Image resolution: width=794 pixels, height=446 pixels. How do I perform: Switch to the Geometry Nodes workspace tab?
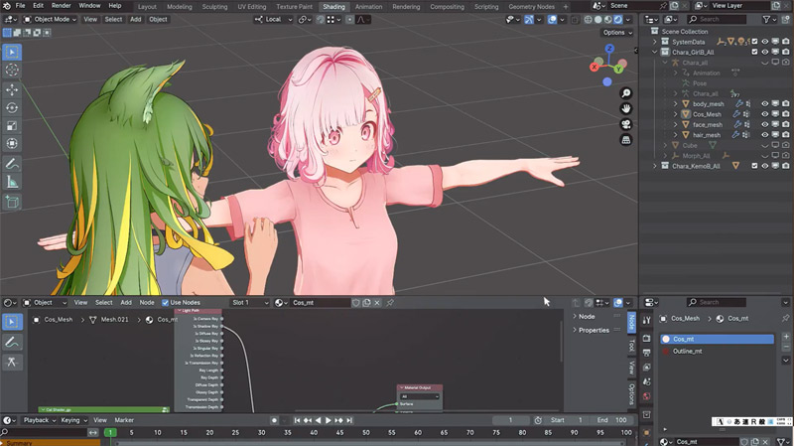[531, 7]
